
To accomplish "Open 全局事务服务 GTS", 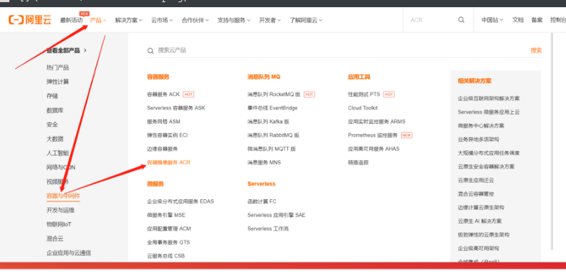I will tap(168, 242).
